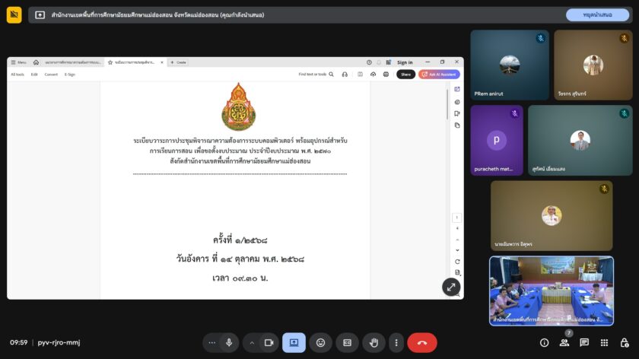
Task: Toggle the microphone in Meet controls
Action: (x=229, y=343)
